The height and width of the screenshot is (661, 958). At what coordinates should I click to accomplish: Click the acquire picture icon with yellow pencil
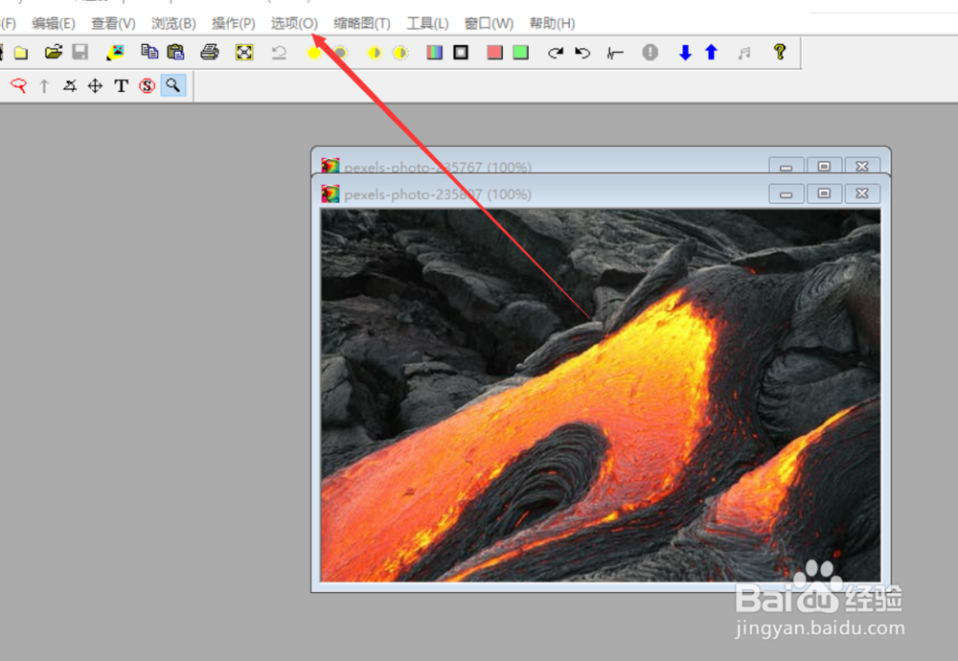(115, 53)
